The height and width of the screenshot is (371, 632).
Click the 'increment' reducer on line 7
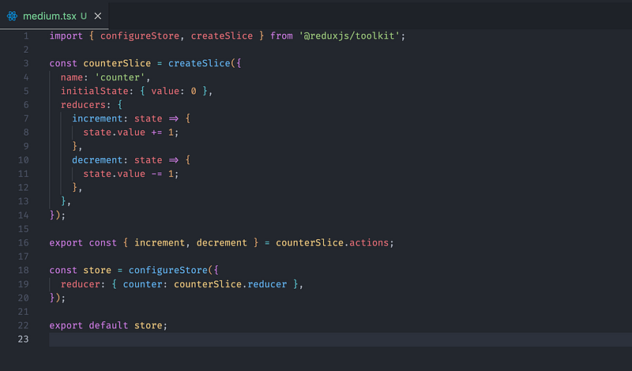click(x=97, y=118)
